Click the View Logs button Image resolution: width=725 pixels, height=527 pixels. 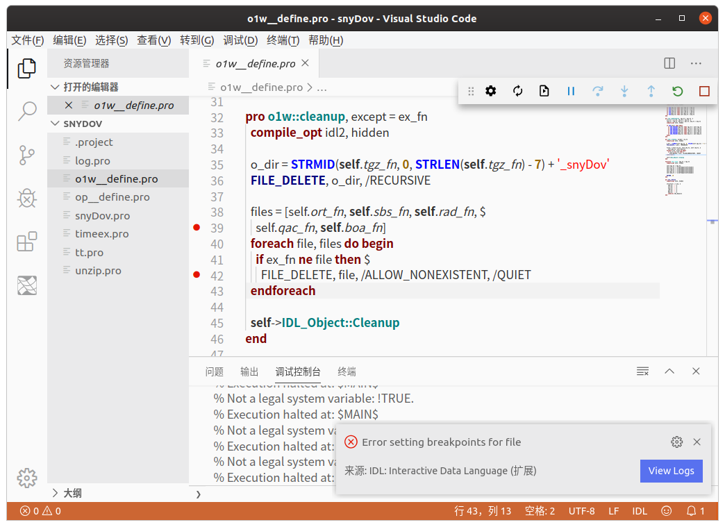pyautogui.click(x=672, y=471)
